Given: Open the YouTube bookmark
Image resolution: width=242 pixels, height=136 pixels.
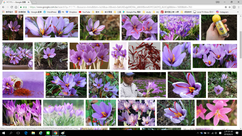Looking at the screenshot, I should tap(84, 12).
